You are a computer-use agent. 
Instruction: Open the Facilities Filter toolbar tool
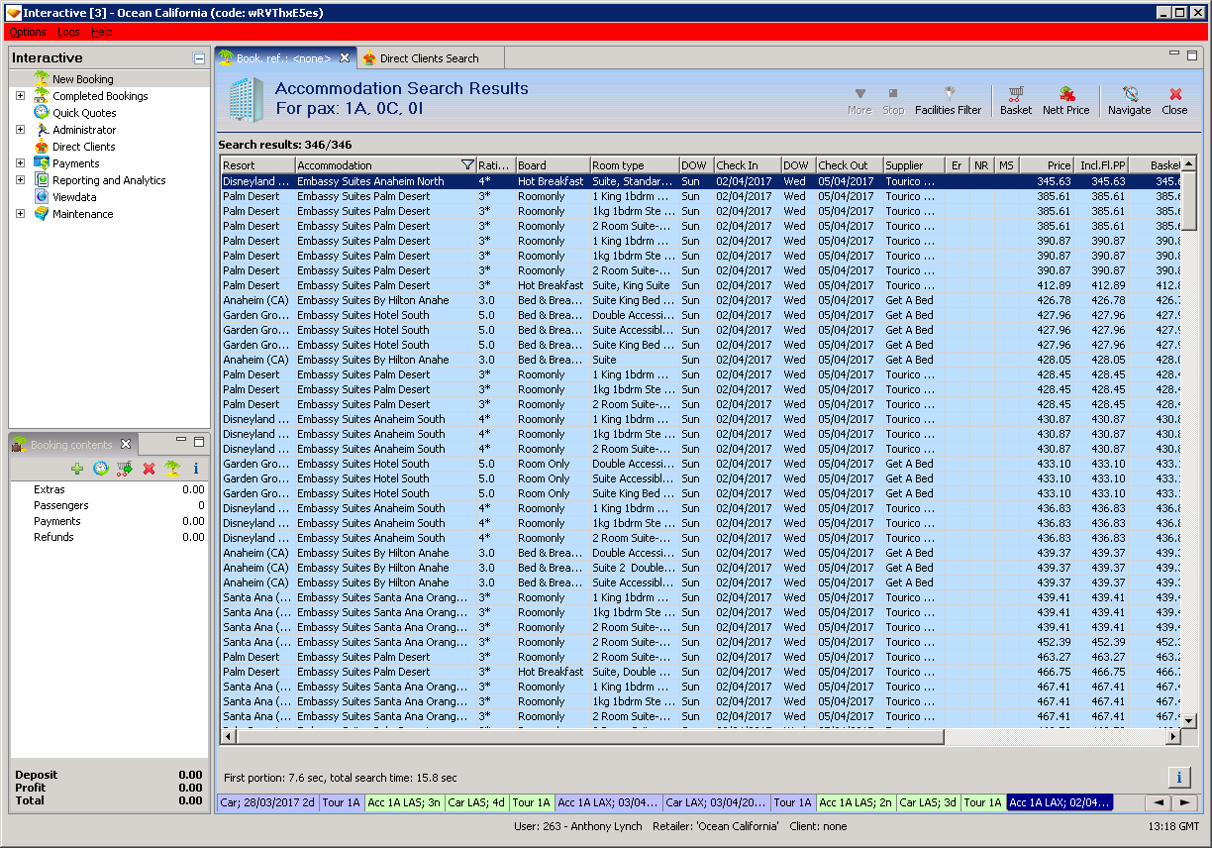pos(948,100)
